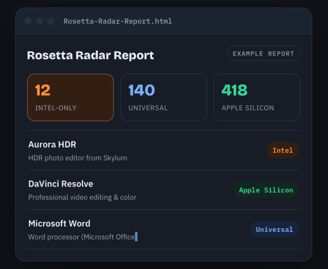Viewport: 328px width, 269px height.
Task: Select the 418 Apple Silicon stat card
Action: pyautogui.click(x=257, y=97)
